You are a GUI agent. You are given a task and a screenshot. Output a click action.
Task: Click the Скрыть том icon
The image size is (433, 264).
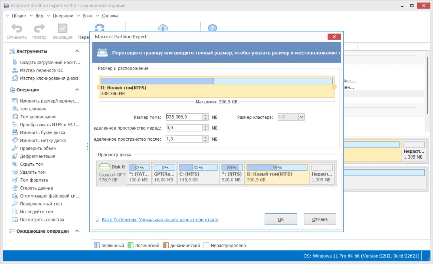(15, 164)
